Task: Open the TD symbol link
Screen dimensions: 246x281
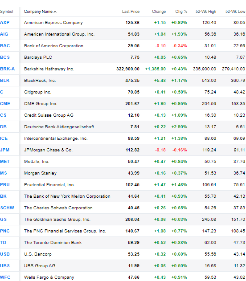Action: [x=3, y=243]
